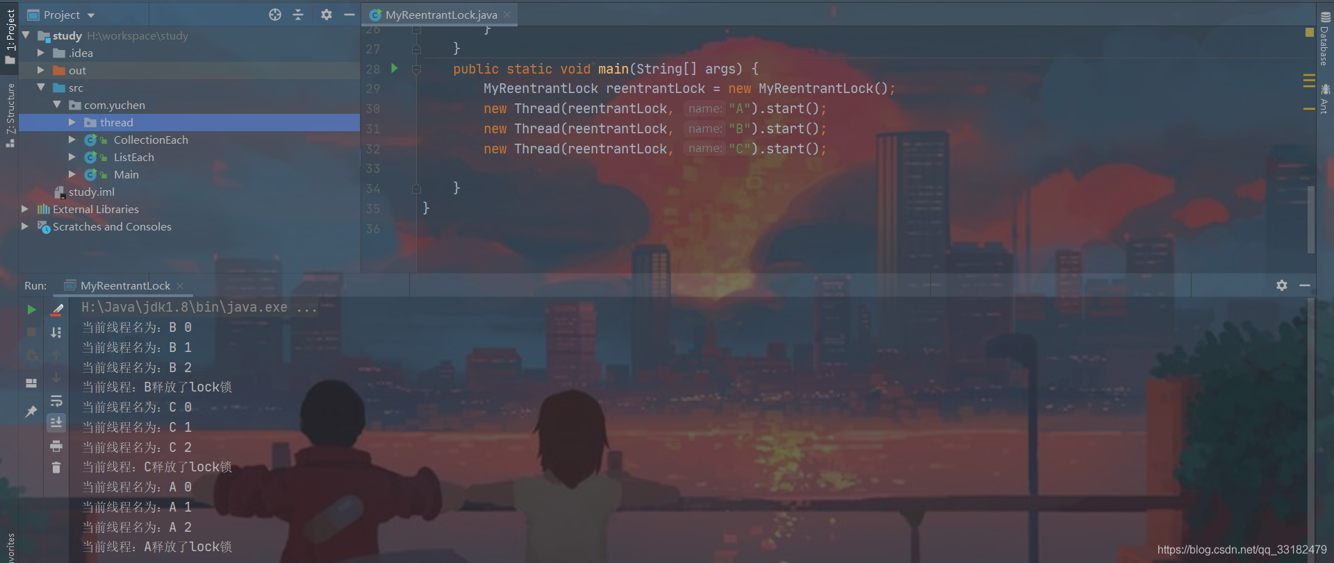This screenshot has width=1334, height=563.
Task: Click the Stop process square icon
Action: coord(31,332)
